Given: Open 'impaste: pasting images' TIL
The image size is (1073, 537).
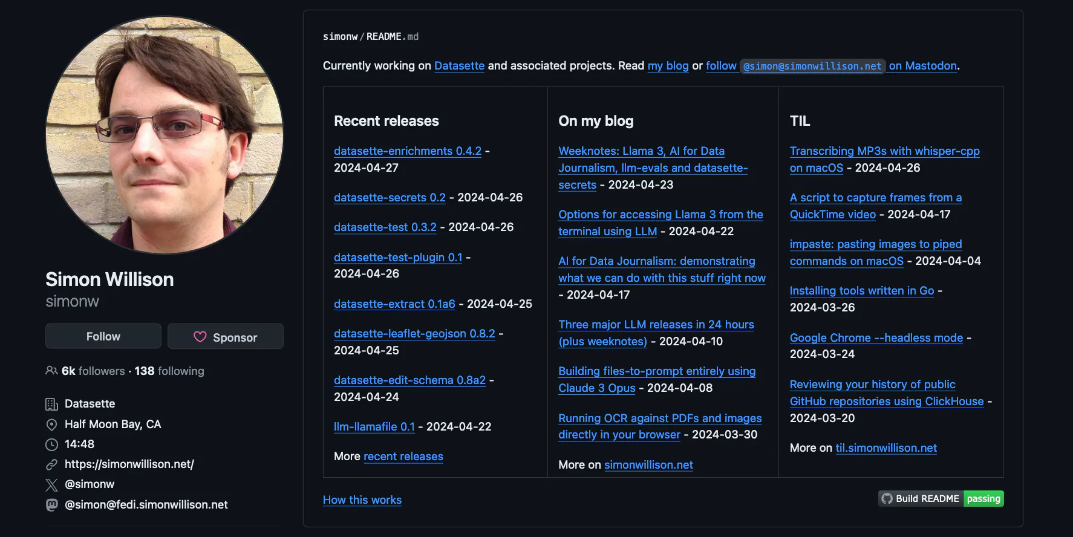Looking at the screenshot, I should point(875,253).
